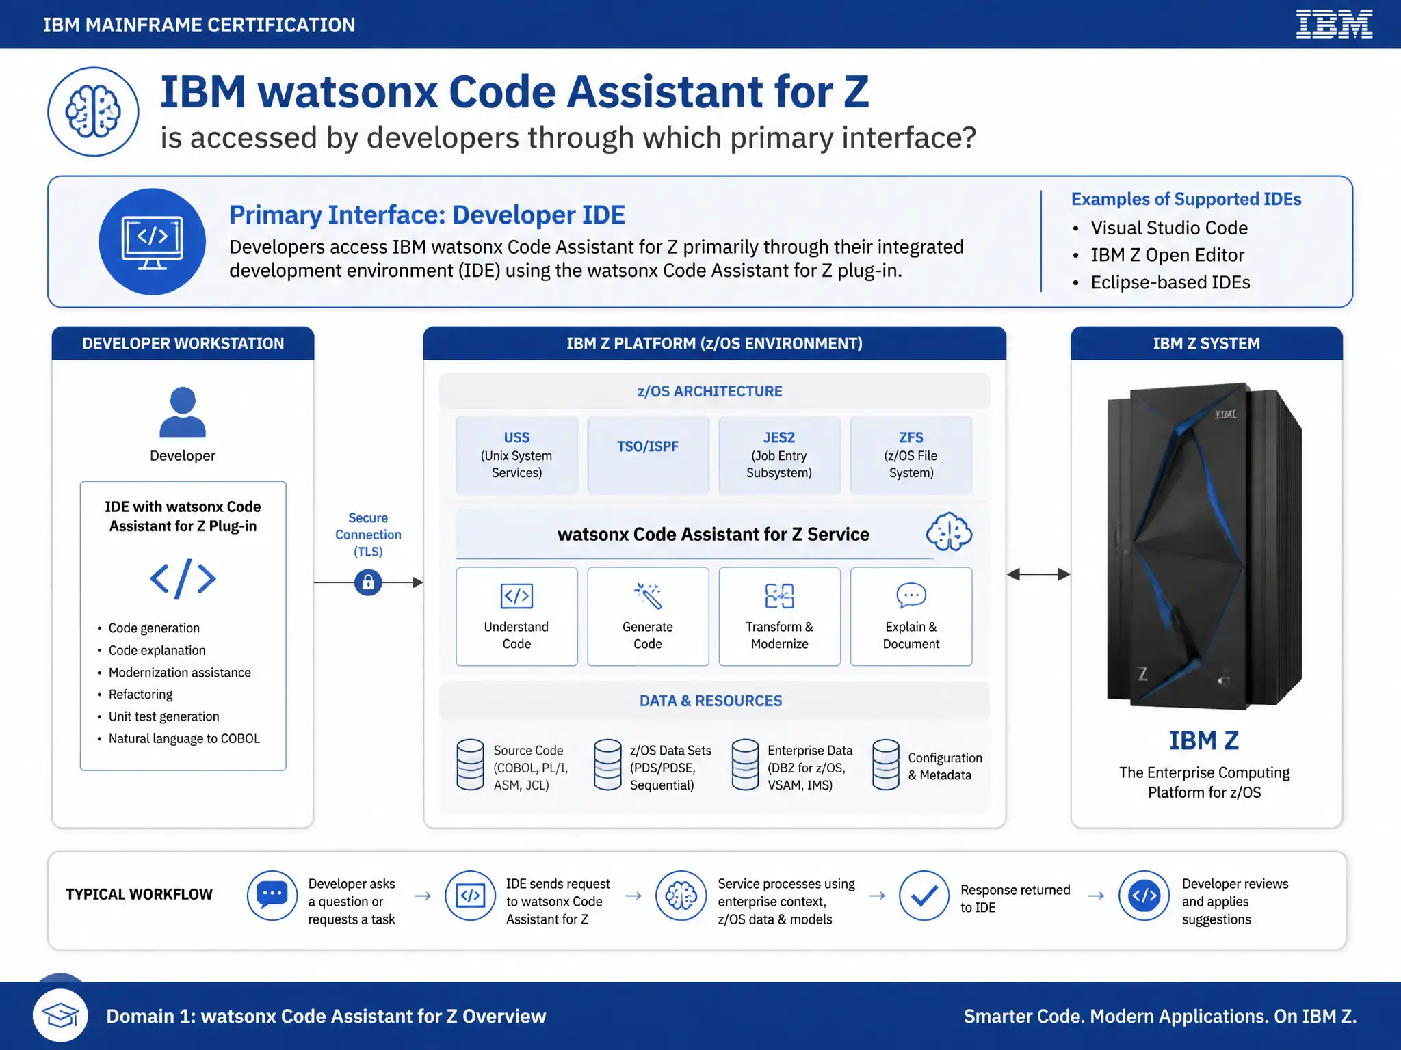Screen dimensions: 1401x1050
Task: Click the workflow chat icon for Developer asks
Action: (x=272, y=896)
